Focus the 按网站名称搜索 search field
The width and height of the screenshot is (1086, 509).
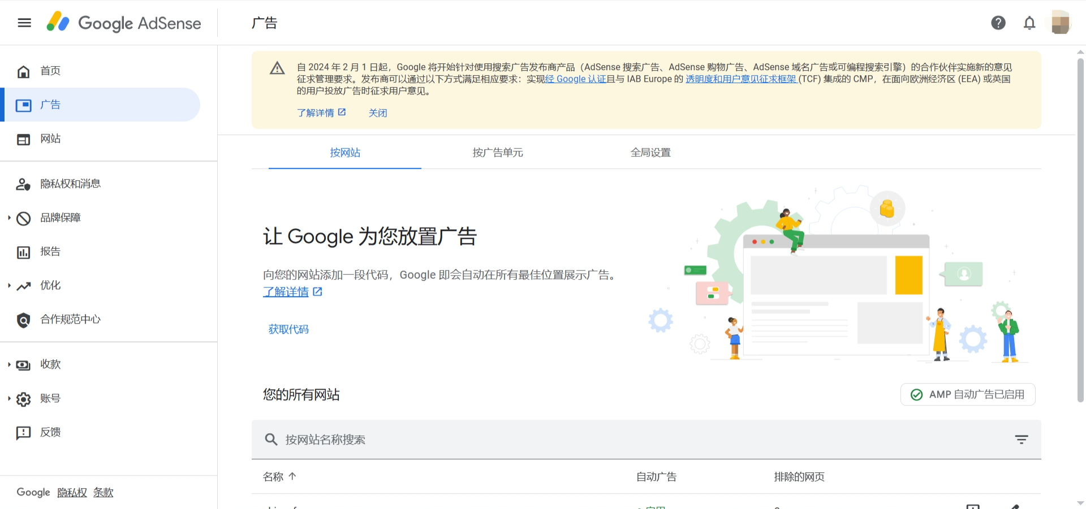tap(646, 439)
